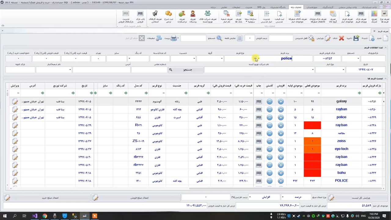
Task: Toggle the نمایش همه checkbox
Action: tap(240, 38)
